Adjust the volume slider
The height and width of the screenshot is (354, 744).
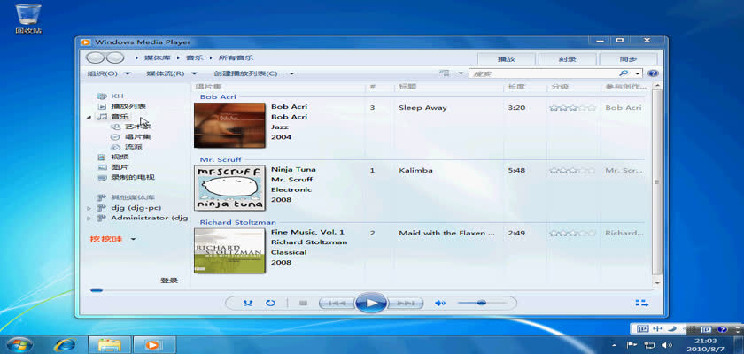point(481,303)
